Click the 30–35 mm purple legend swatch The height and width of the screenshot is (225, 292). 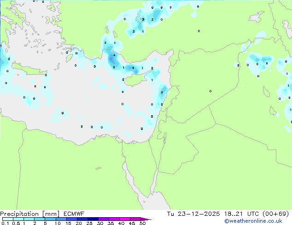click(x=104, y=219)
